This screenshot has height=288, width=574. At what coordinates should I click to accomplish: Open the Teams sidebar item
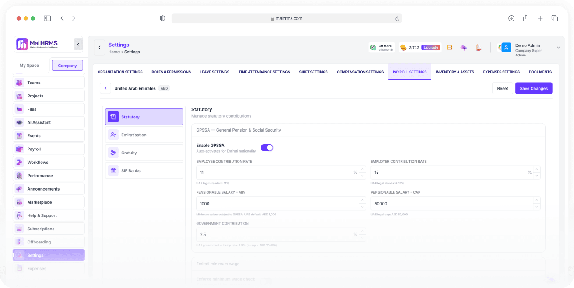49,83
